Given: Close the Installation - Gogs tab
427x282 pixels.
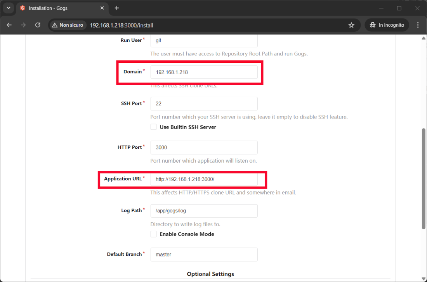Looking at the screenshot, I should pyautogui.click(x=102, y=8).
